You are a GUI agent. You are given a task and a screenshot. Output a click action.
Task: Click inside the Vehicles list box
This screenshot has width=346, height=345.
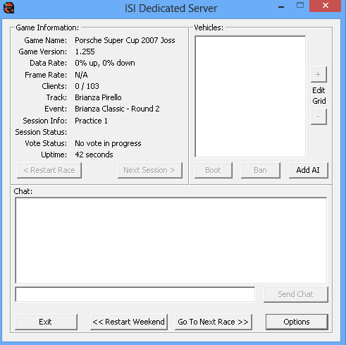[250, 97]
